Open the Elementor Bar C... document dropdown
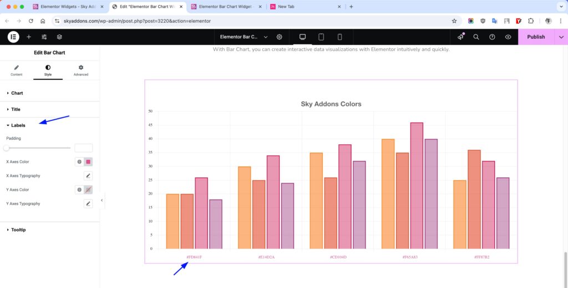The width and height of the screenshot is (568, 288). pos(244,37)
